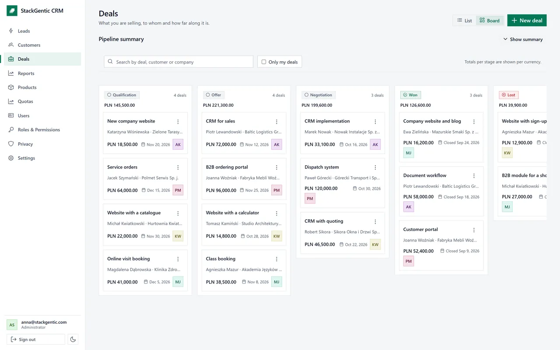Toggle dark mode with moon icon
Screen dimensions: 560x350
[73, 339]
